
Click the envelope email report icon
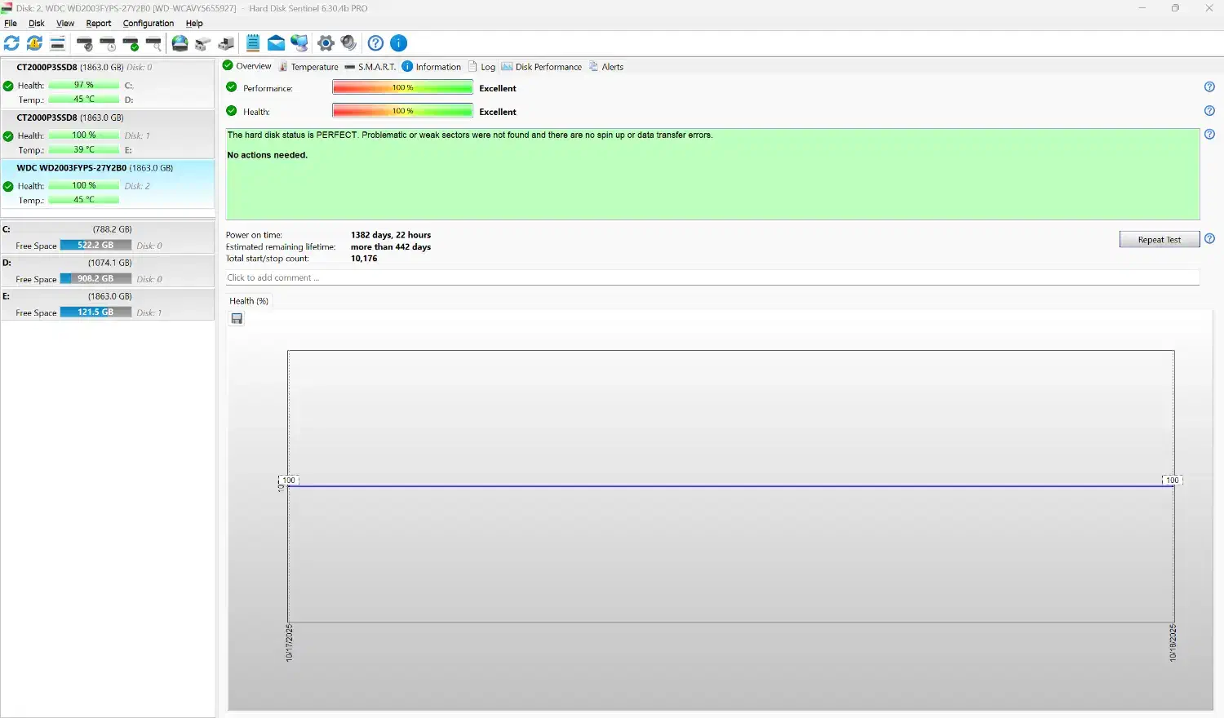click(x=277, y=43)
